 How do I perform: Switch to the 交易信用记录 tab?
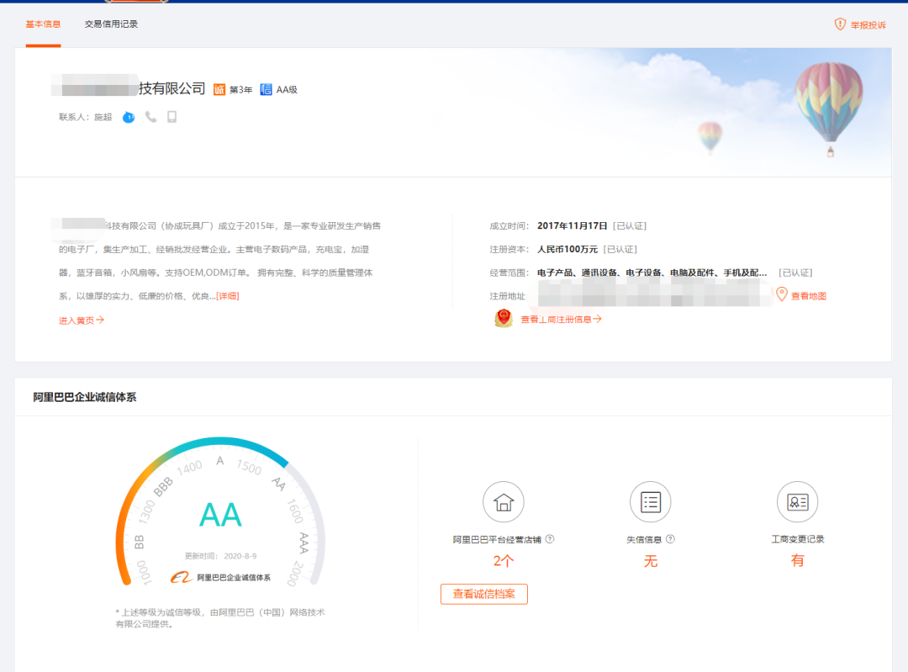(111, 24)
